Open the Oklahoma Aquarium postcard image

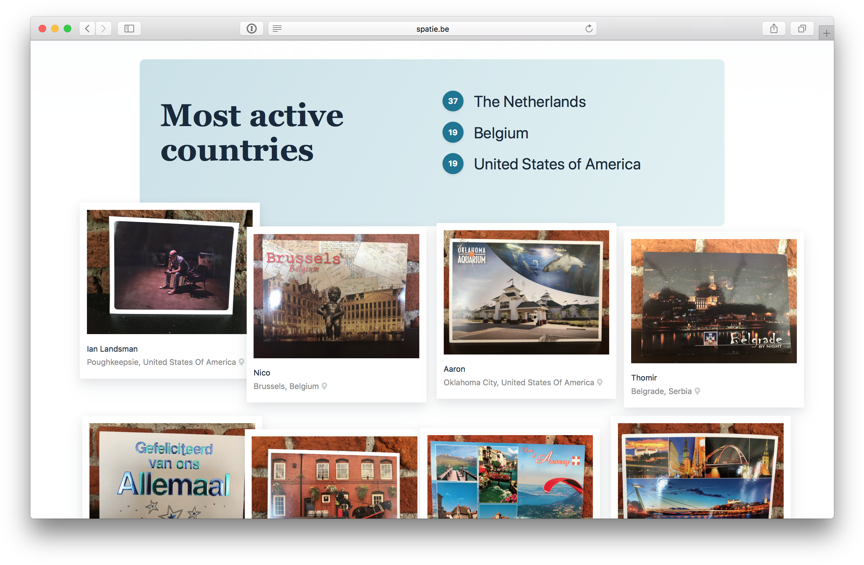pos(526,292)
